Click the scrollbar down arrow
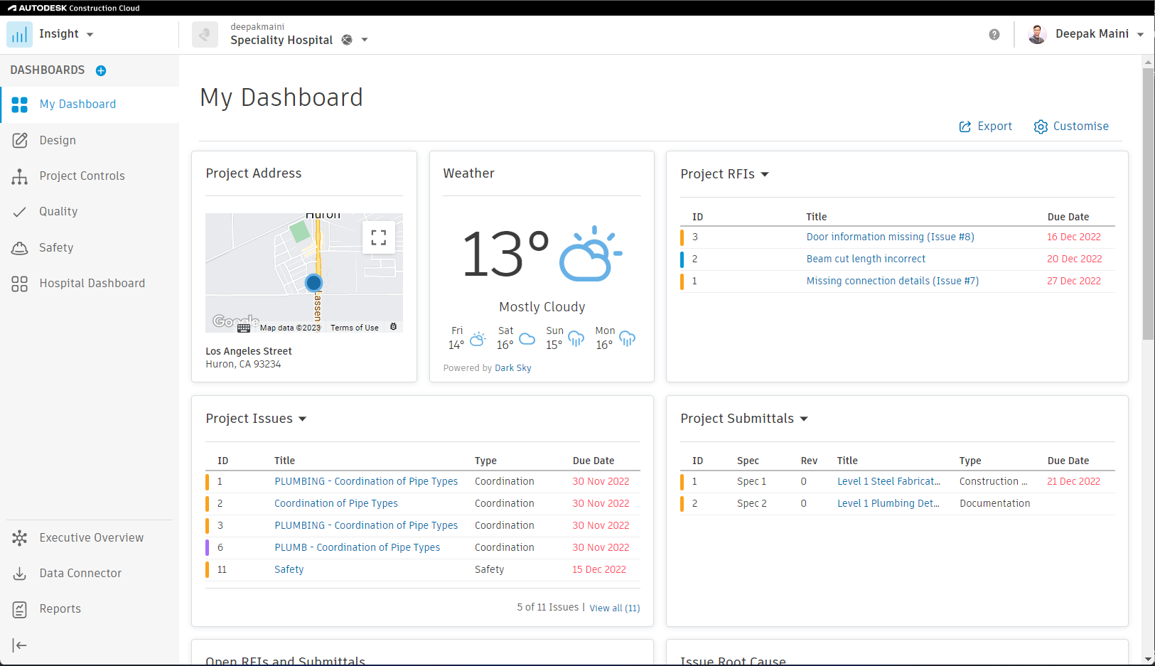Screen dimensions: 1155x666 tap(1148, 660)
